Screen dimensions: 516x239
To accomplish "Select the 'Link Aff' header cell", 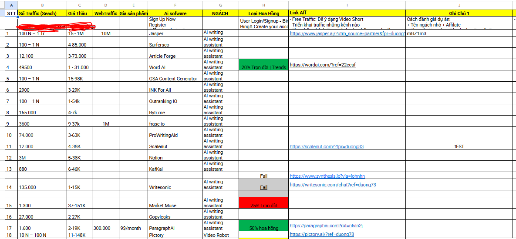I will [347, 13].
